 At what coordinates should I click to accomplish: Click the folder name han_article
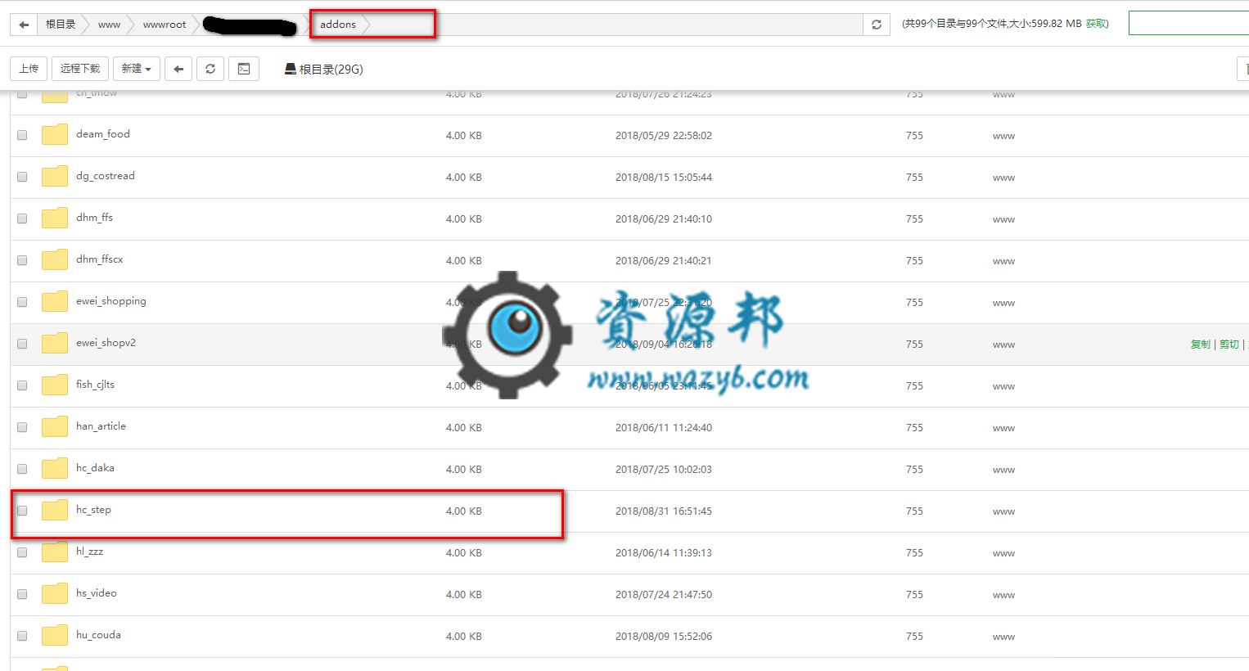pyautogui.click(x=101, y=426)
